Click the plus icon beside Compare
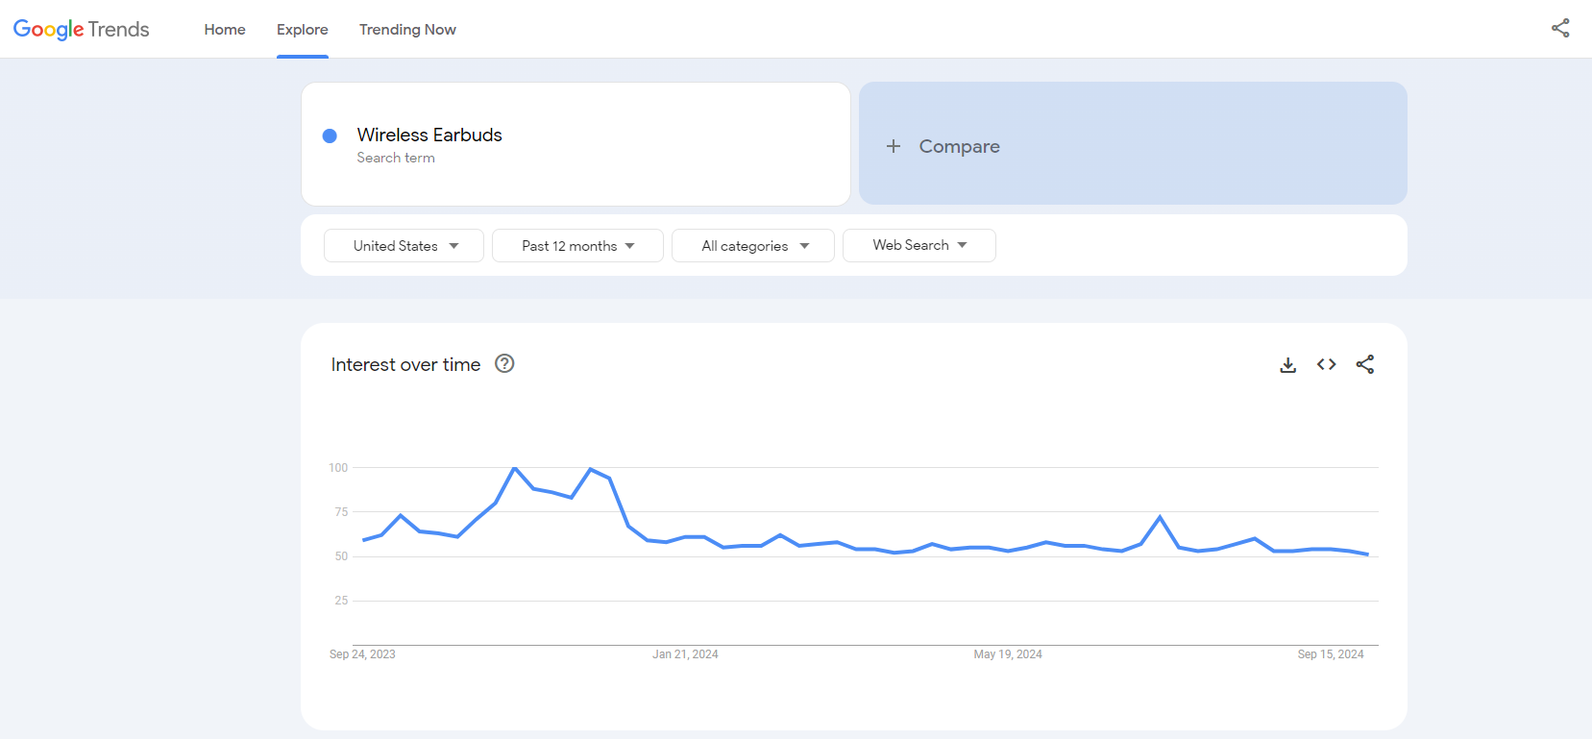Image resolution: width=1592 pixels, height=739 pixels. coord(894,146)
